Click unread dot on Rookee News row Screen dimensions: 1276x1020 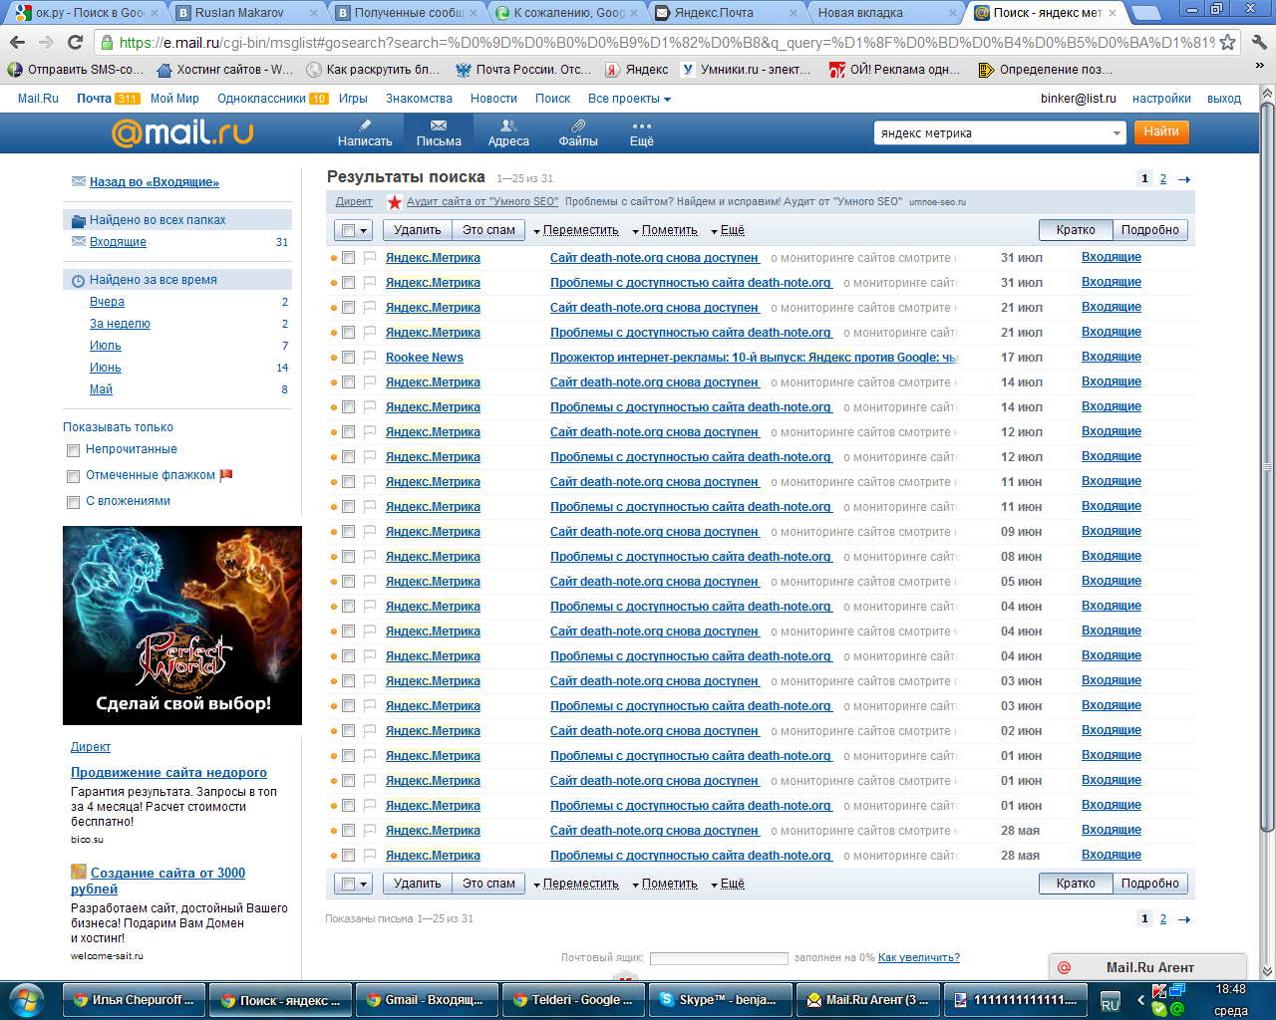334,358
